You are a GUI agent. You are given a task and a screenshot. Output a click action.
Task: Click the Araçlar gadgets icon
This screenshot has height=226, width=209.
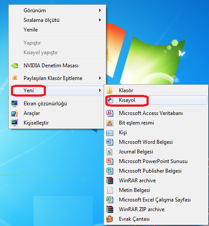click(x=14, y=113)
